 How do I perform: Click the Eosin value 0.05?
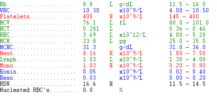[89, 72]
